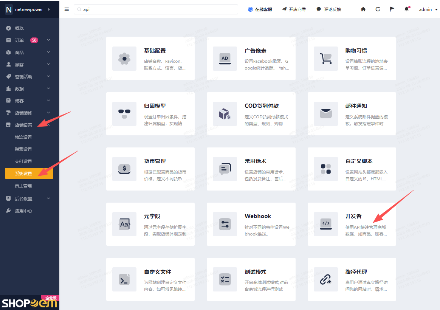Click the 在线客服 link
Screen dimensions: 440x310
click(x=260, y=9)
